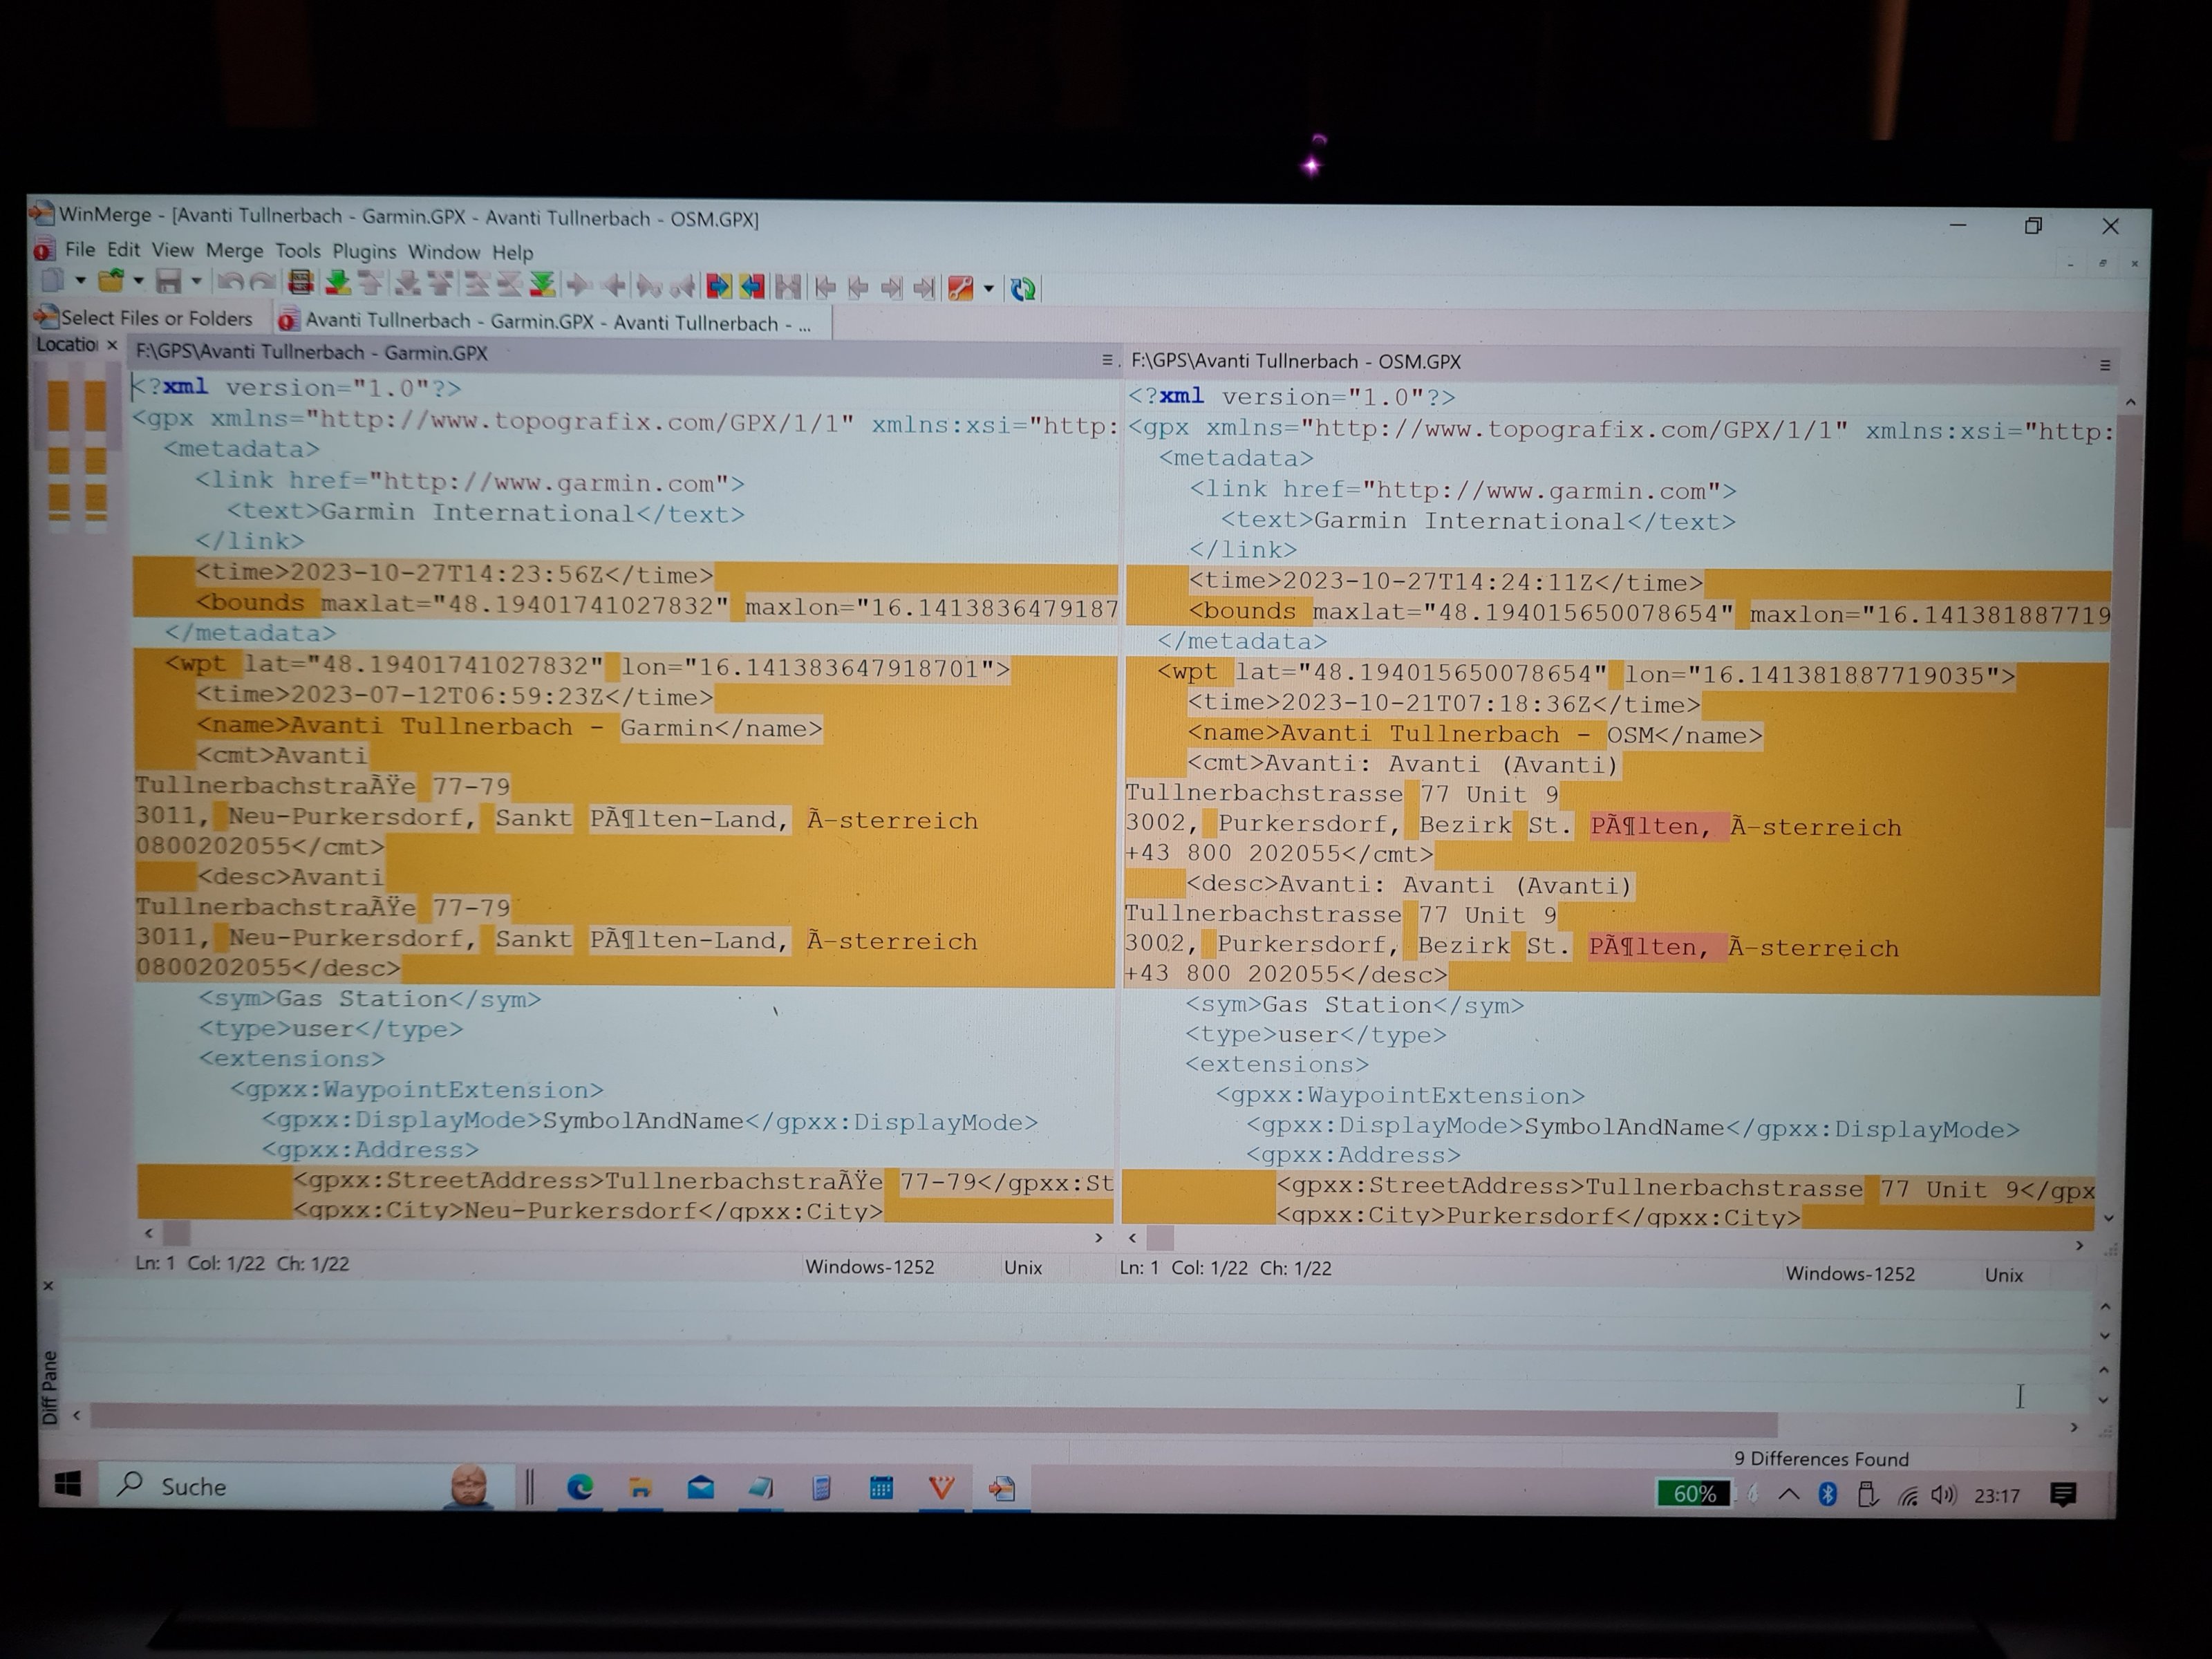The width and height of the screenshot is (2212, 1659).
Task: Click left file path Garmin.GPX header
Action: click(312, 352)
